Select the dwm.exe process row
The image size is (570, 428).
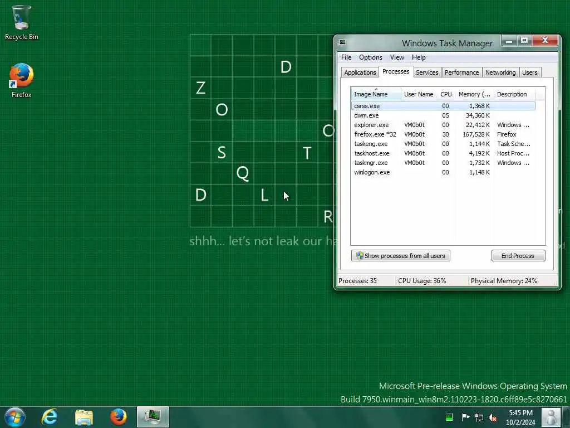[443, 115]
